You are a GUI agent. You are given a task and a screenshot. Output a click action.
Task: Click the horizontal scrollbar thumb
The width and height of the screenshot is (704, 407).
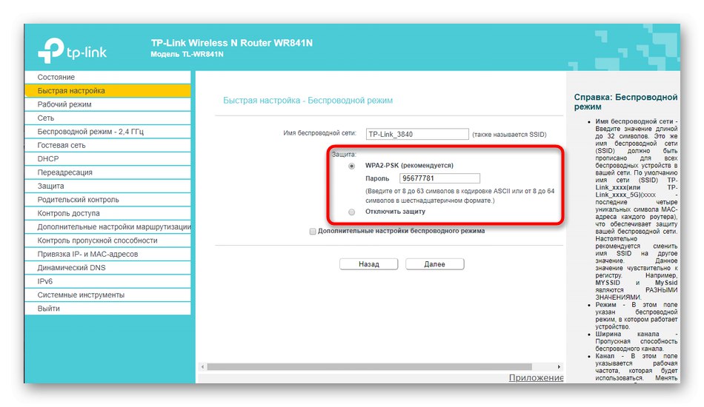click(x=369, y=366)
